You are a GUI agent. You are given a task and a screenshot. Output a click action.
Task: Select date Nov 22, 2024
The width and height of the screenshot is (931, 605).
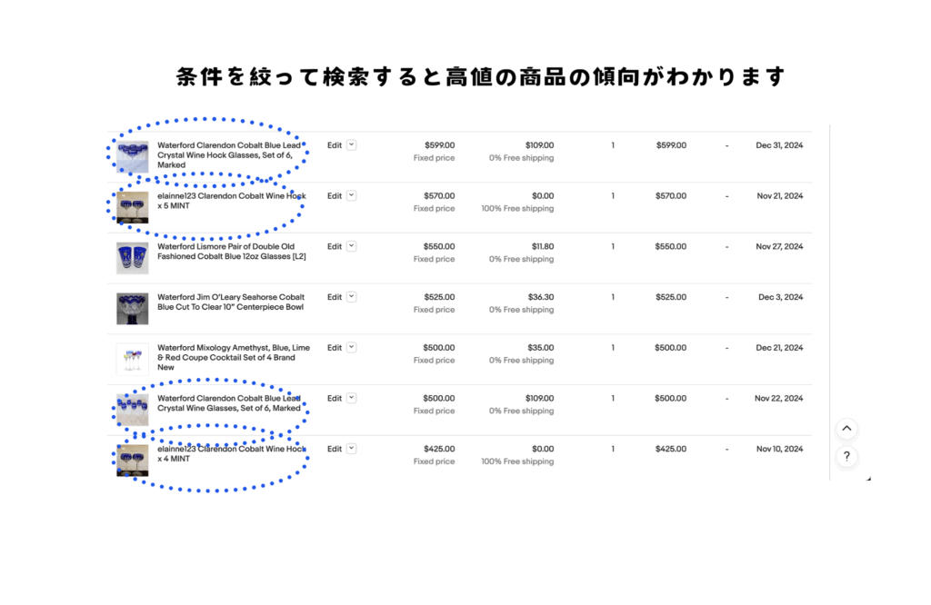click(x=778, y=398)
